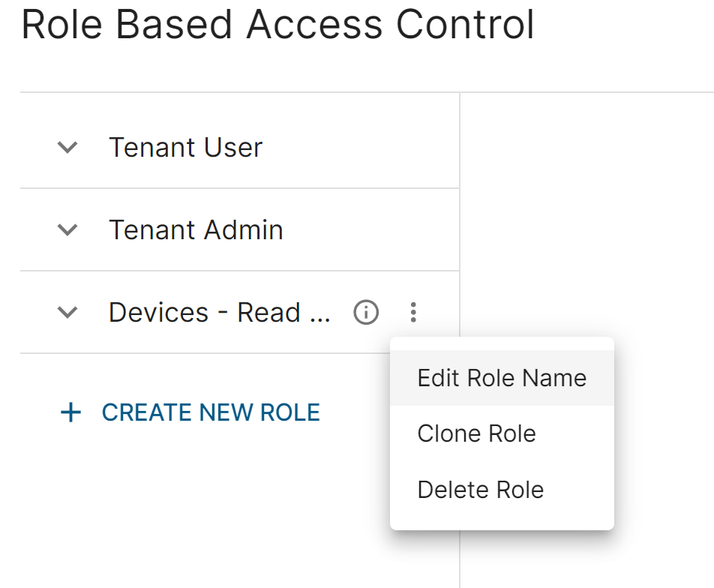Select the Devices - Read role label
This screenshot has width=714, height=588.
tap(220, 313)
